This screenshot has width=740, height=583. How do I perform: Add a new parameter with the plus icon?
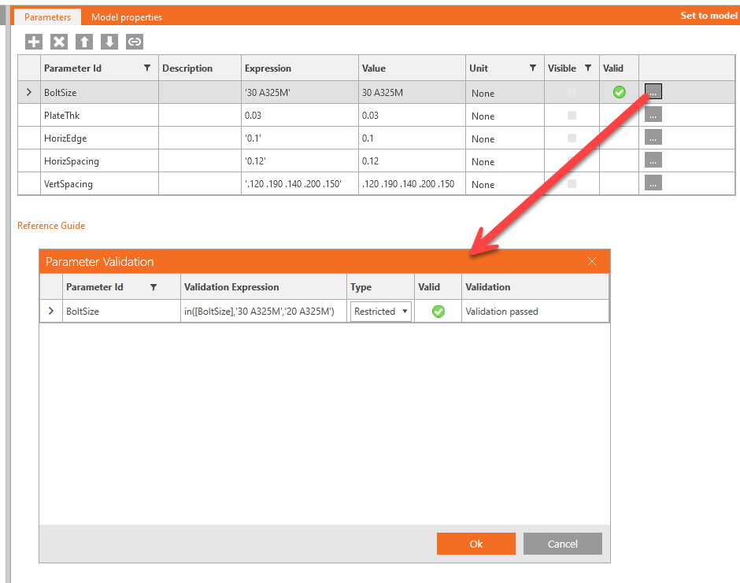coord(33,42)
